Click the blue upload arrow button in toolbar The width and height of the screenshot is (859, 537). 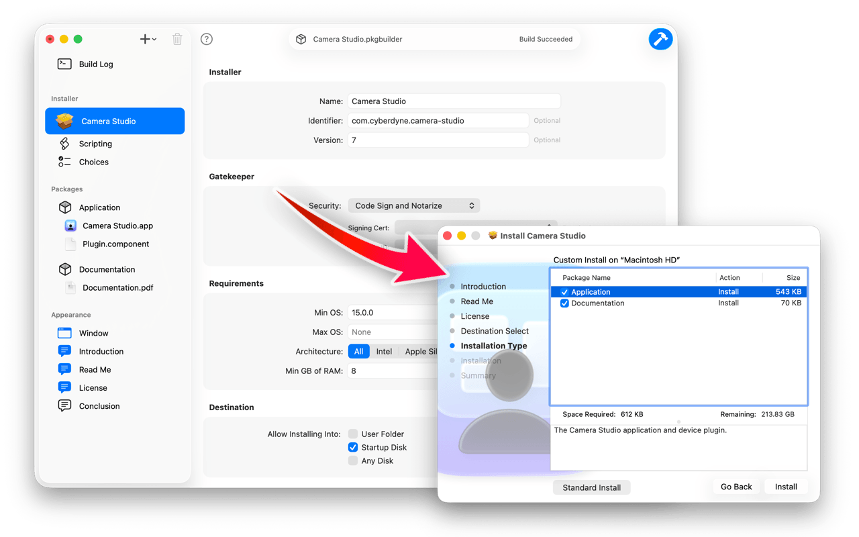(x=660, y=39)
